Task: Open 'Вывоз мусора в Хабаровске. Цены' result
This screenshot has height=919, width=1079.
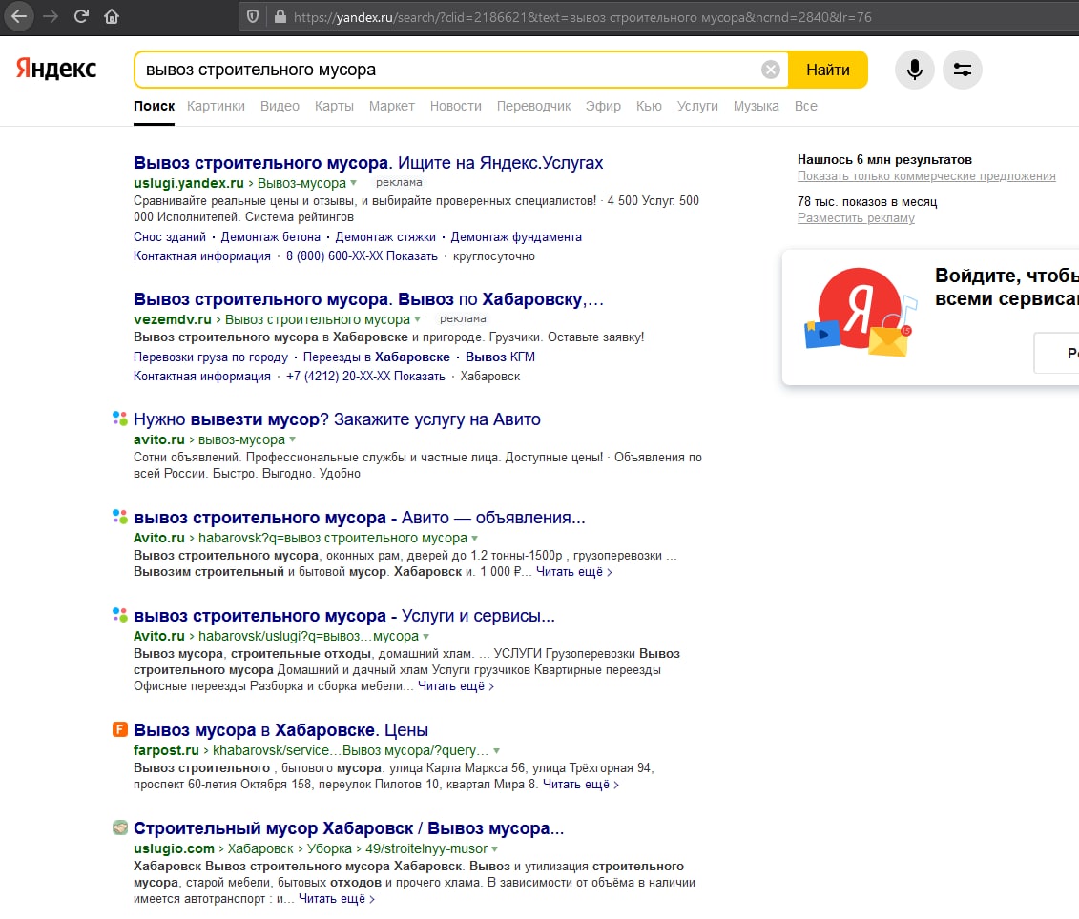Action: (280, 730)
